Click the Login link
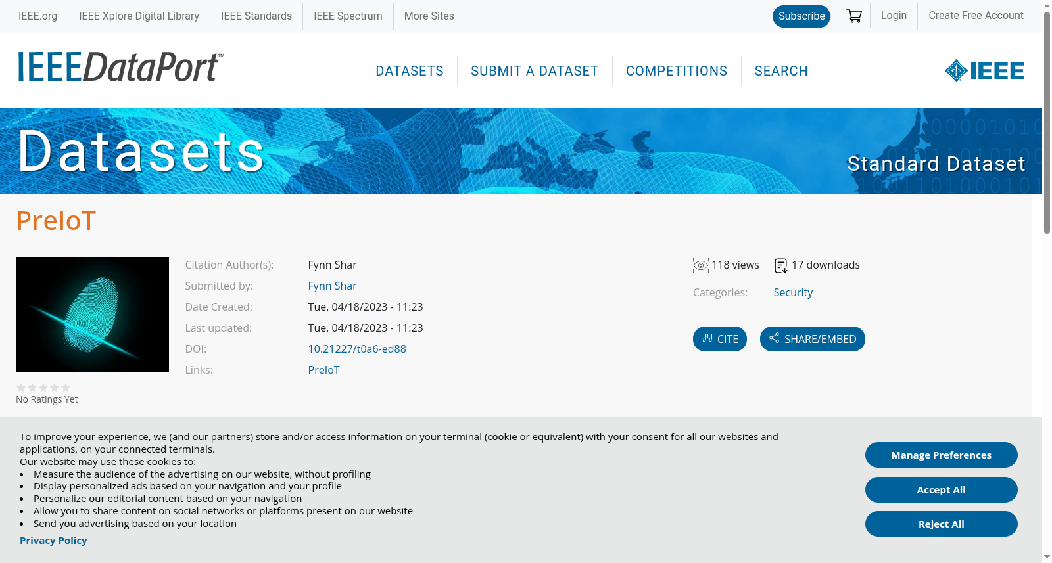Screen dimensions: 1052x563 (894, 15)
